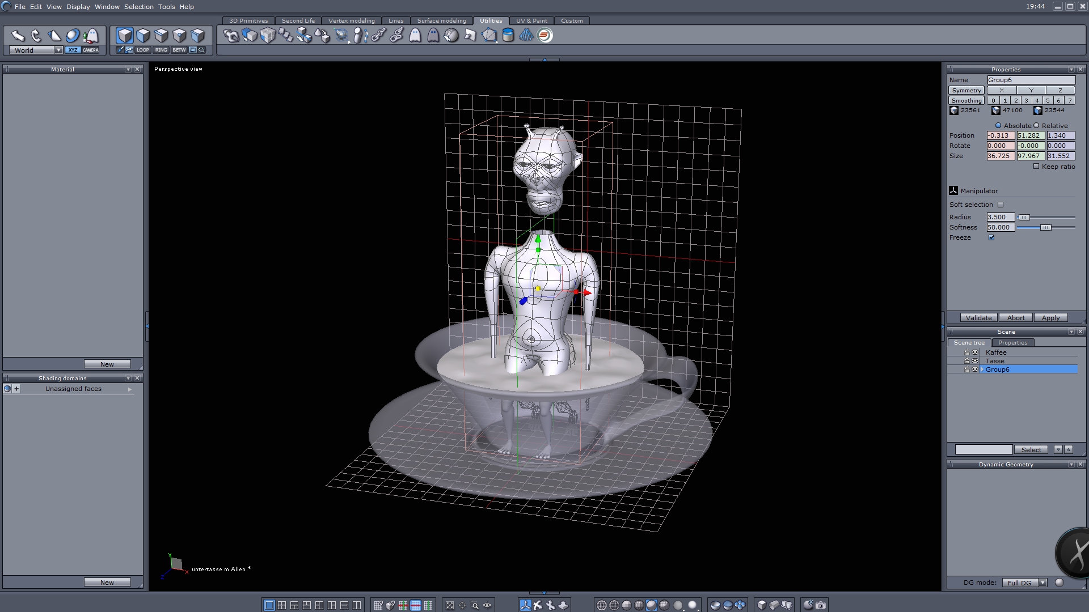Click the Validate button

point(978,318)
